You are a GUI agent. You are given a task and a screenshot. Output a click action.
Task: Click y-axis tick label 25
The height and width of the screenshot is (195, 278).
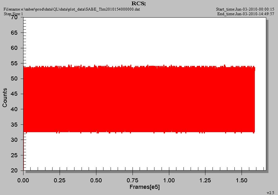(14, 155)
